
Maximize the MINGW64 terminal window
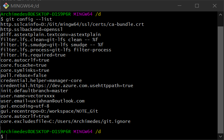[197, 6]
